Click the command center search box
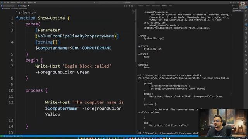The width and height of the screenshot is (248, 139). [x=127, y=3]
